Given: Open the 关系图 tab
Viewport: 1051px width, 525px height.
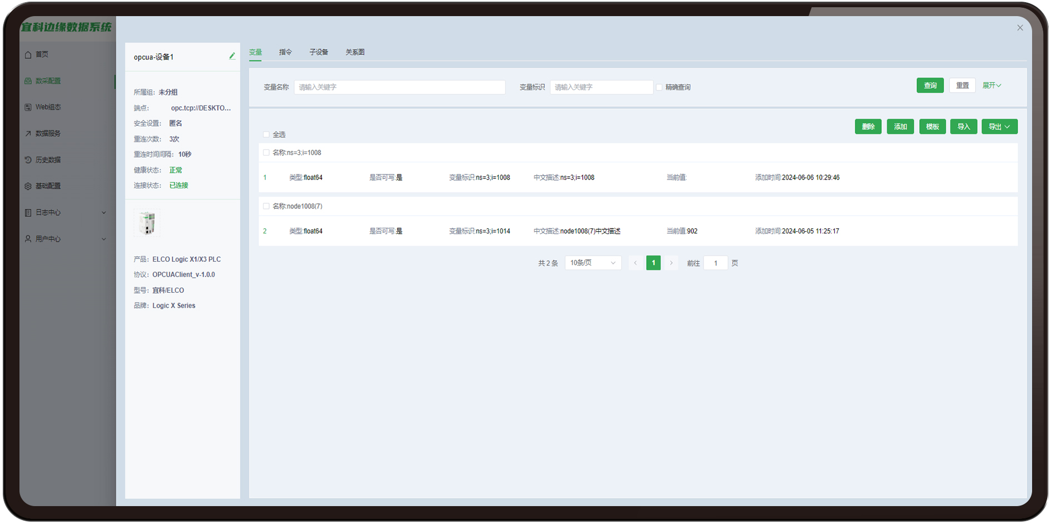Looking at the screenshot, I should coord(355,52).
